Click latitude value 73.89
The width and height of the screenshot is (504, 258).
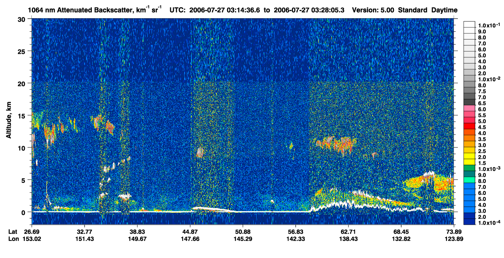454,232
